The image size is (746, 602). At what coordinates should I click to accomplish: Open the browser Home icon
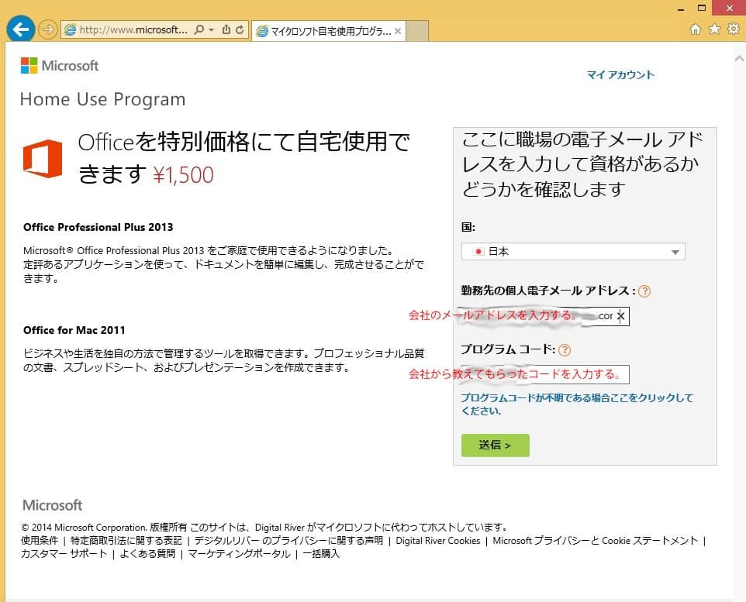pos(696,29)
